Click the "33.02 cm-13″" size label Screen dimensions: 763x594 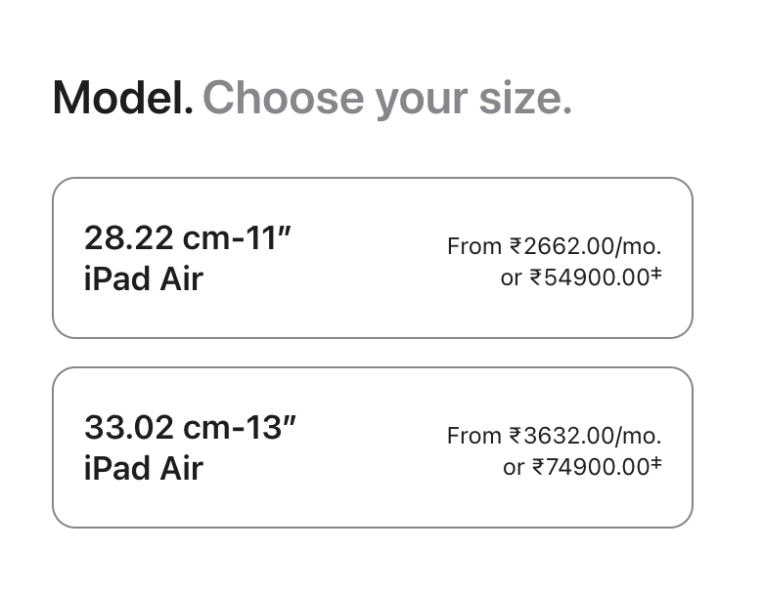click(190, 427)
